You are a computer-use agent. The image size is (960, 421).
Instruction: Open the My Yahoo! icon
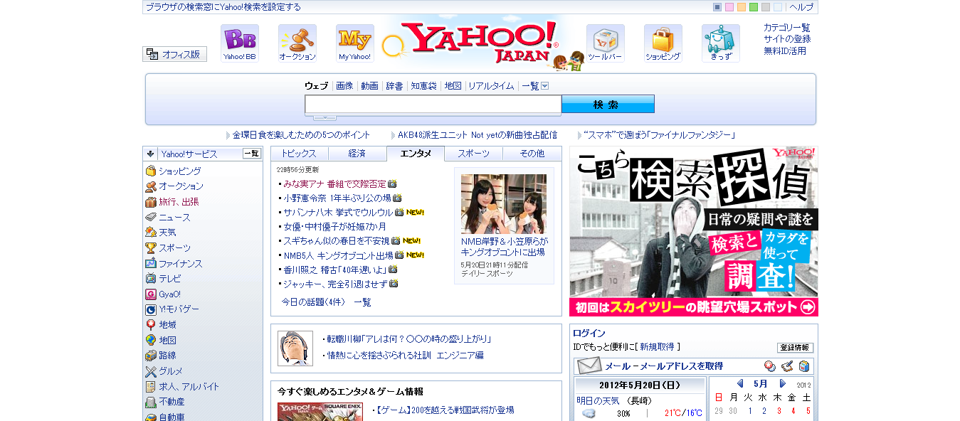coord(355,43)
